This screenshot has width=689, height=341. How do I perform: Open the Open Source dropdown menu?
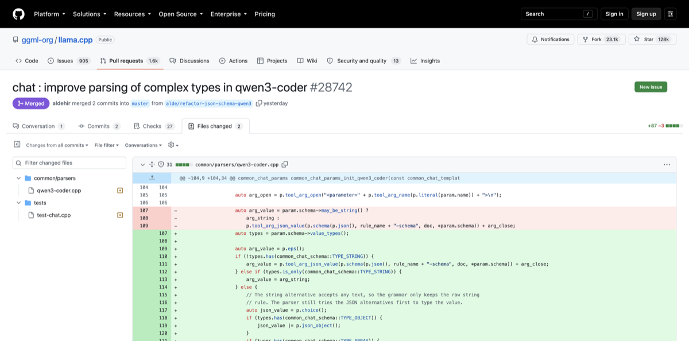[x=181, y=14]
